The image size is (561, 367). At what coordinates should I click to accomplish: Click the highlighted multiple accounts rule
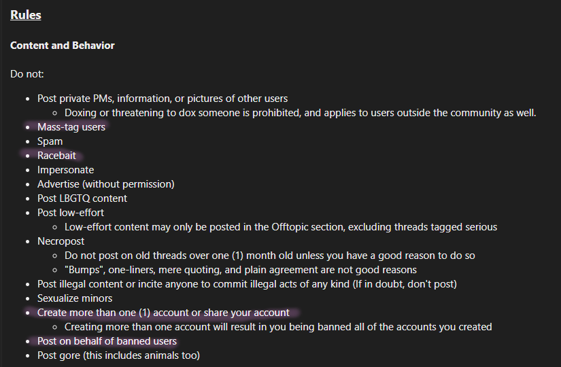pos(163,313)
